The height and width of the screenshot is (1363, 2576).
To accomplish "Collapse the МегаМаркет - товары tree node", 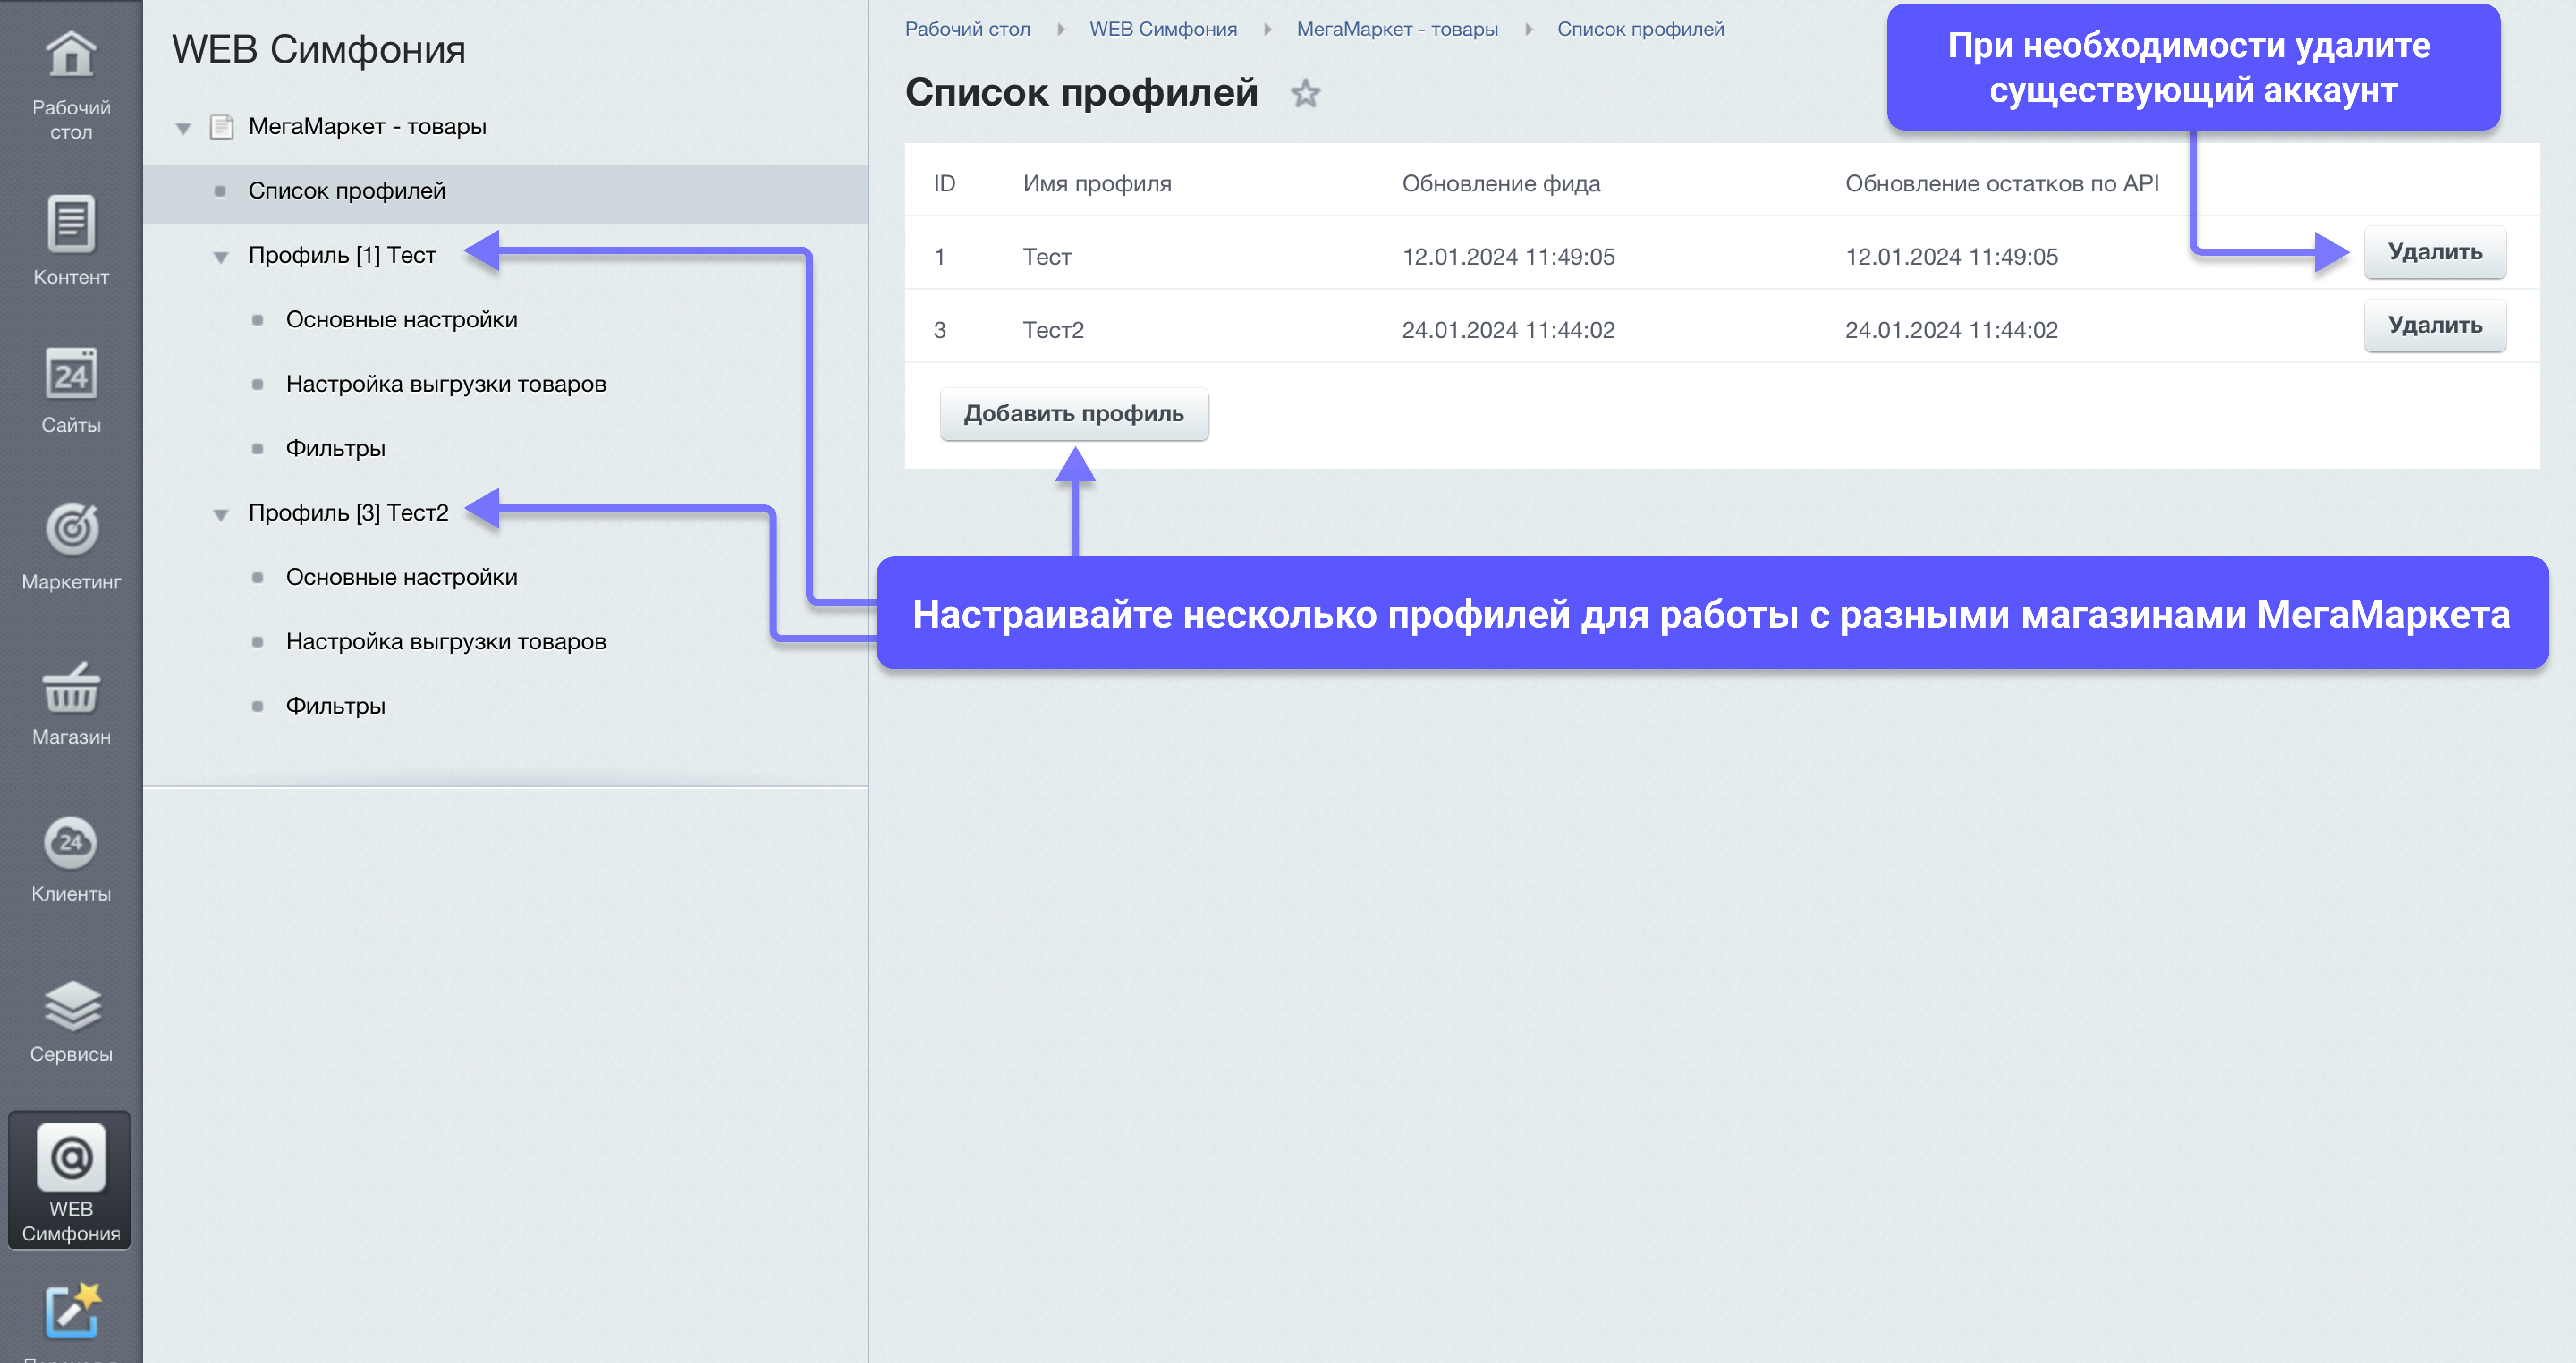I will coord(183,128).
